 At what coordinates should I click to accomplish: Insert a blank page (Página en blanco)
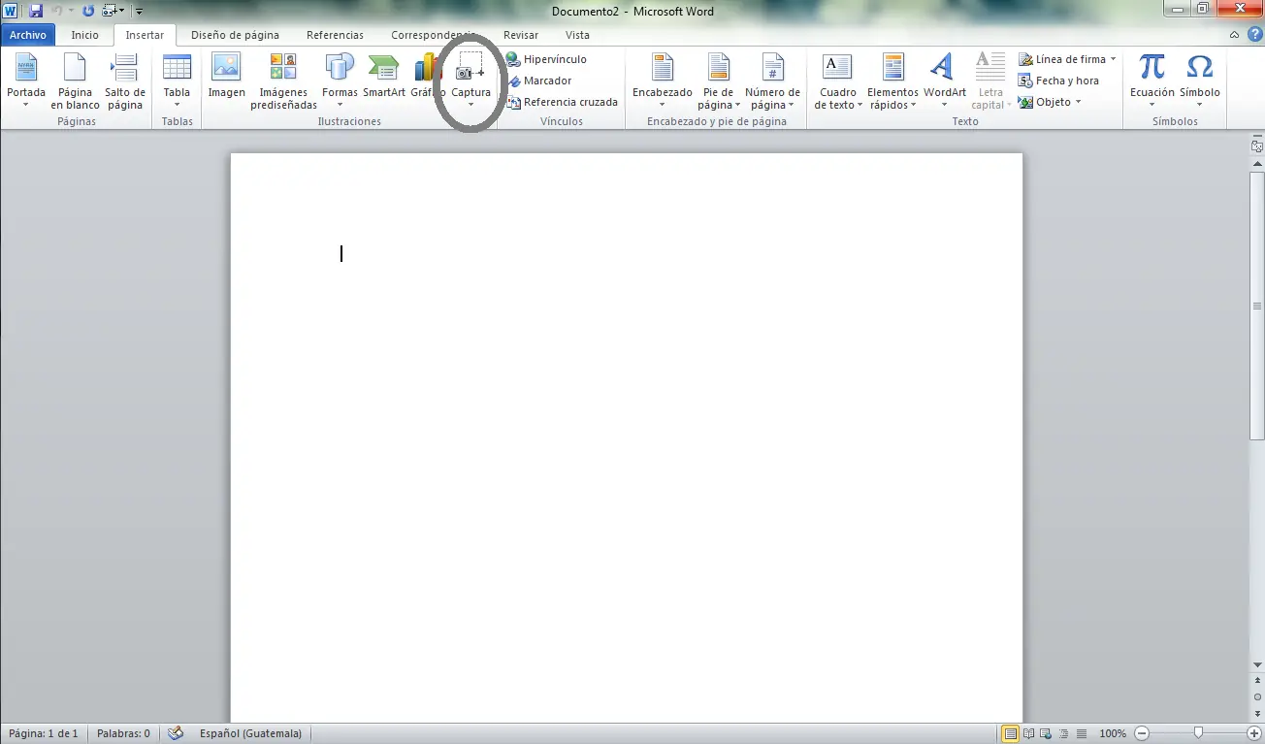click(x=76, y=81)
